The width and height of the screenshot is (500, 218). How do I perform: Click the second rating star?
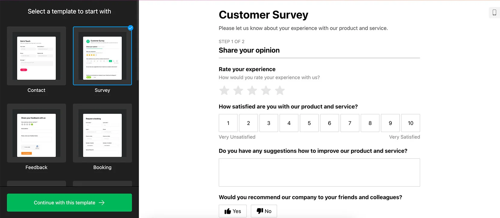click(x=238, y=90)
